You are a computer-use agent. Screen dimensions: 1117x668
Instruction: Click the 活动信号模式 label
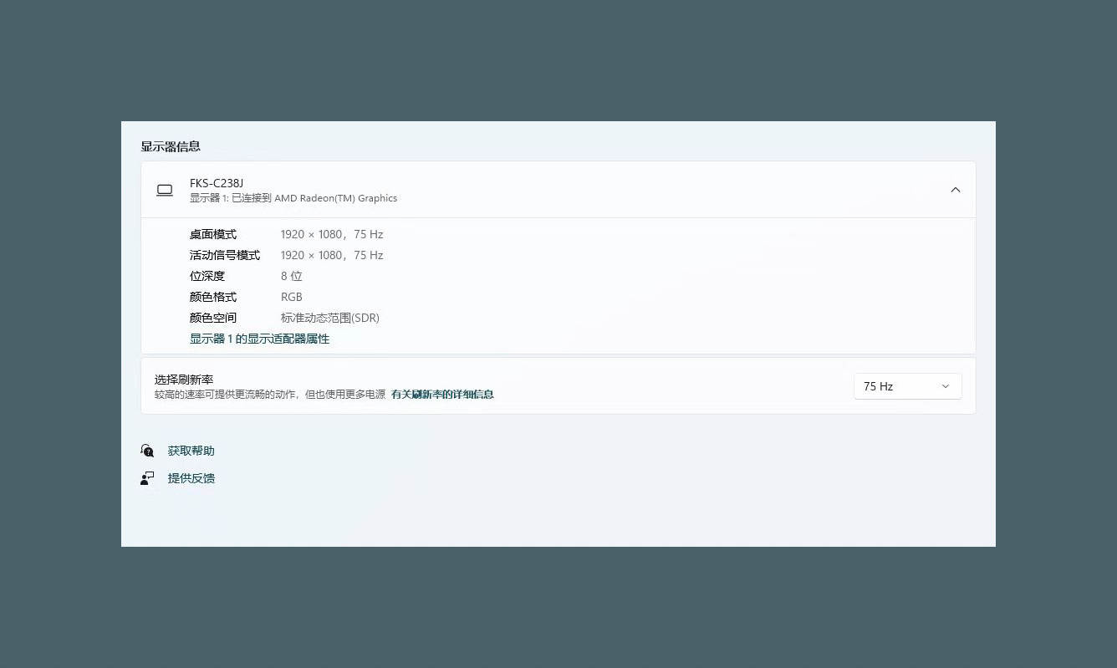(225, 255)
